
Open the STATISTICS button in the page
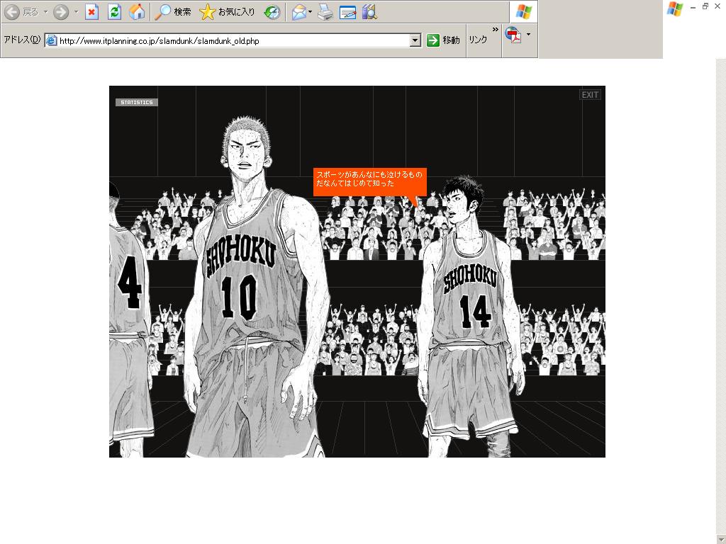[x=137, y=102]
